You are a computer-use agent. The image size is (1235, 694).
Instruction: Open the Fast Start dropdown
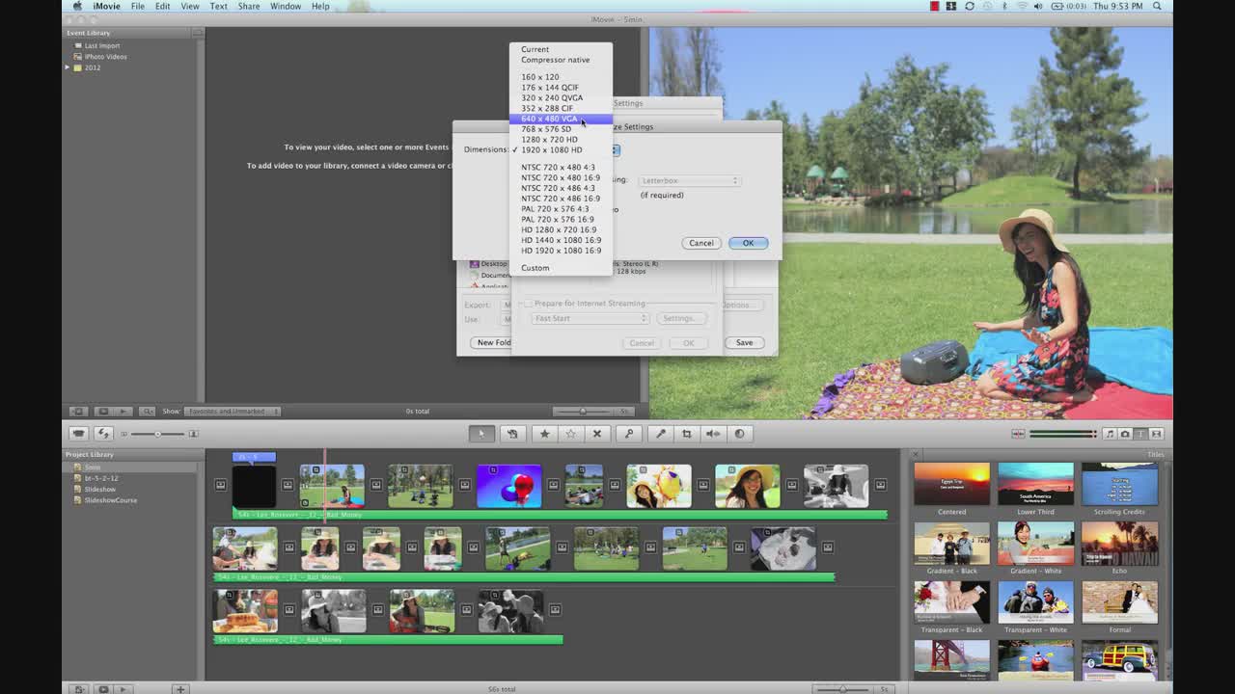click(590, 318)
